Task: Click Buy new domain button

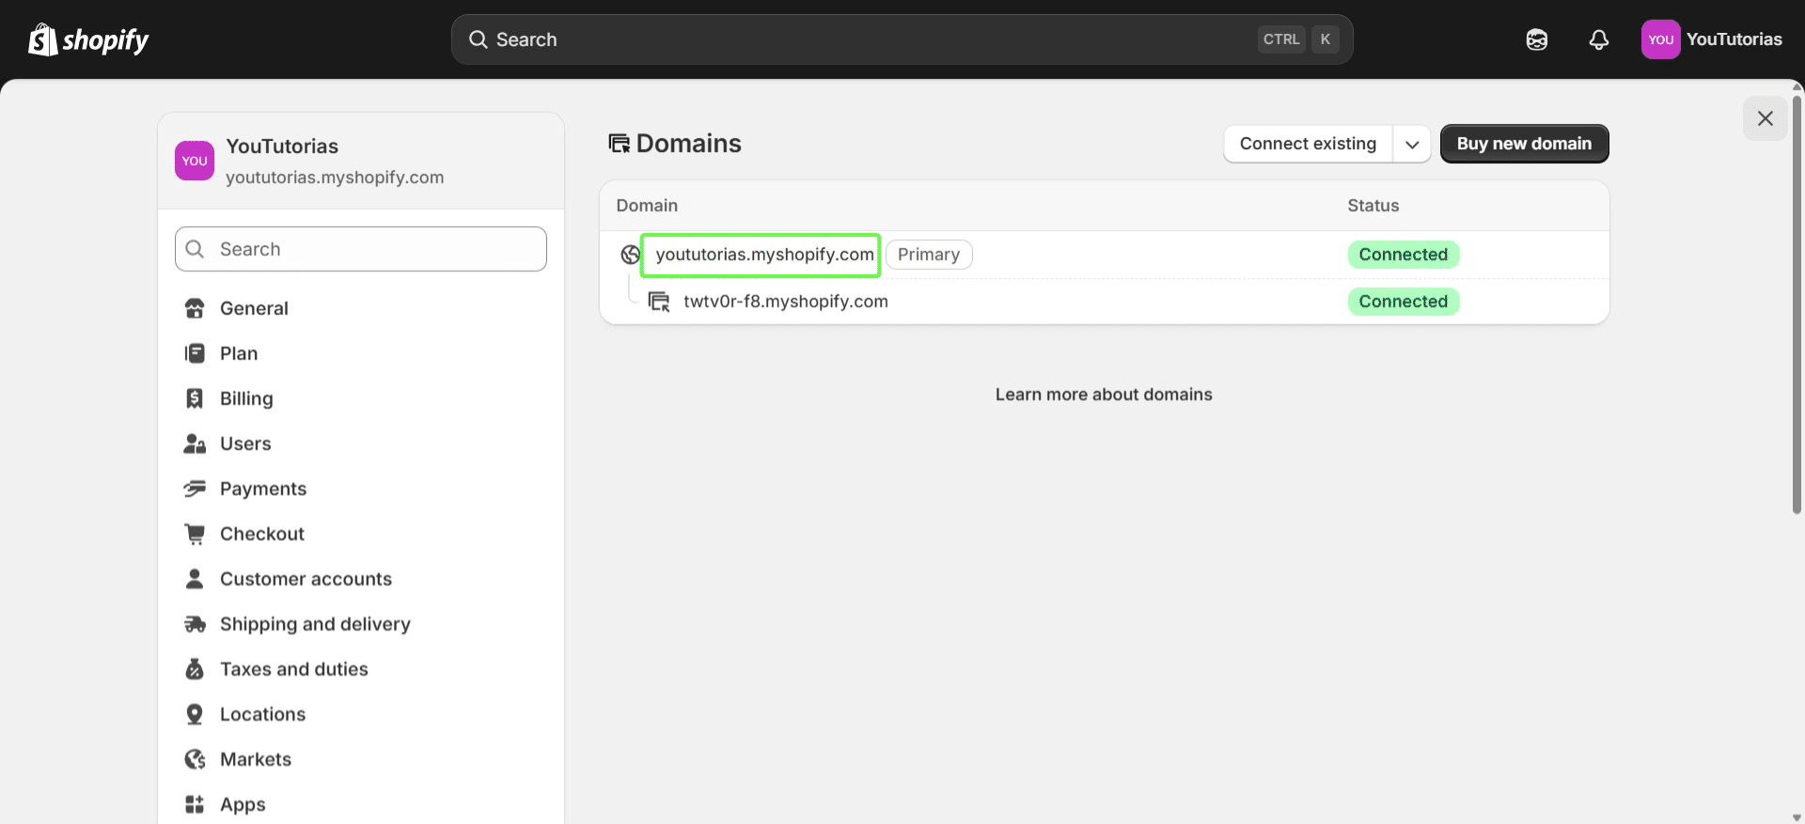Action: pyautogui.click(x=1524, y=144)
